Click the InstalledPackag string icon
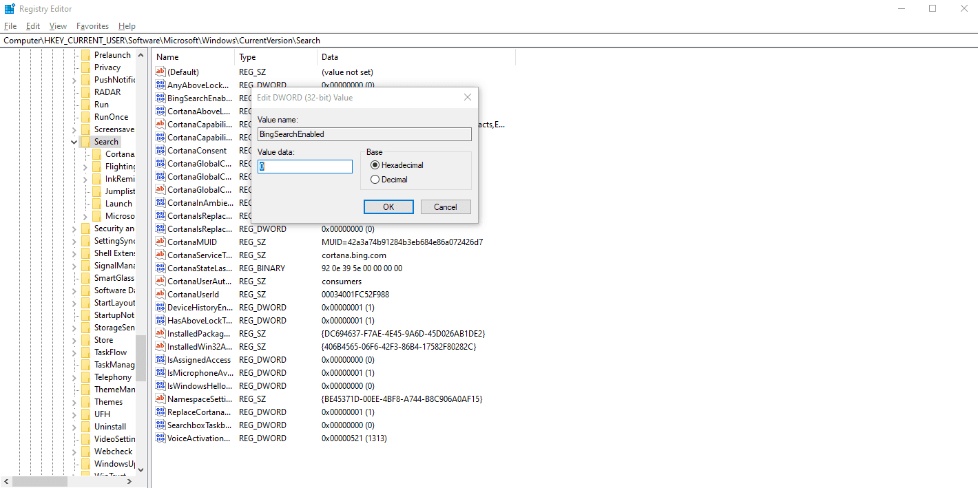978x488 pixels. [159, 333]
